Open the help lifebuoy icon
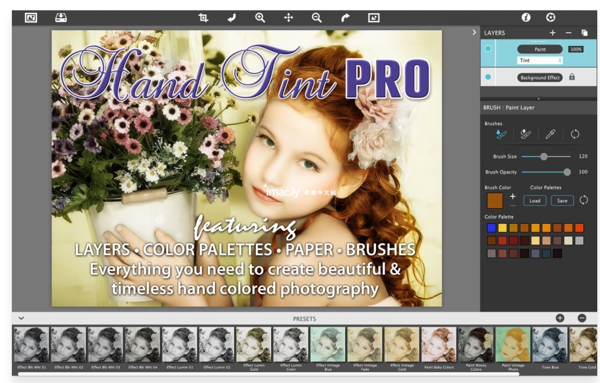Viewport: 600px width, 383px height. [x=551, y=17]
